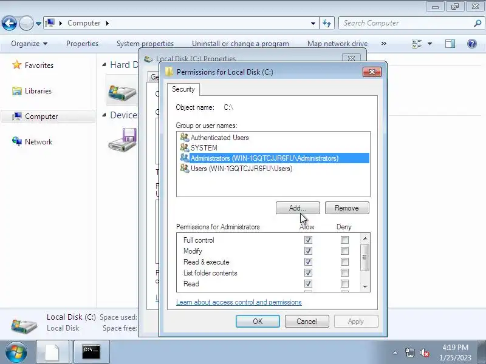Screen dimensions: 486x364
Task: Select Administrators entry in group list
Action: pyautogui.click(x=275, y=158)
